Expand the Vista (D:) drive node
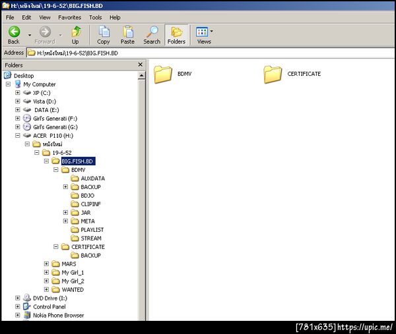Screen dimensions: 396x334 pyautogui.click(x=17, y=101)
